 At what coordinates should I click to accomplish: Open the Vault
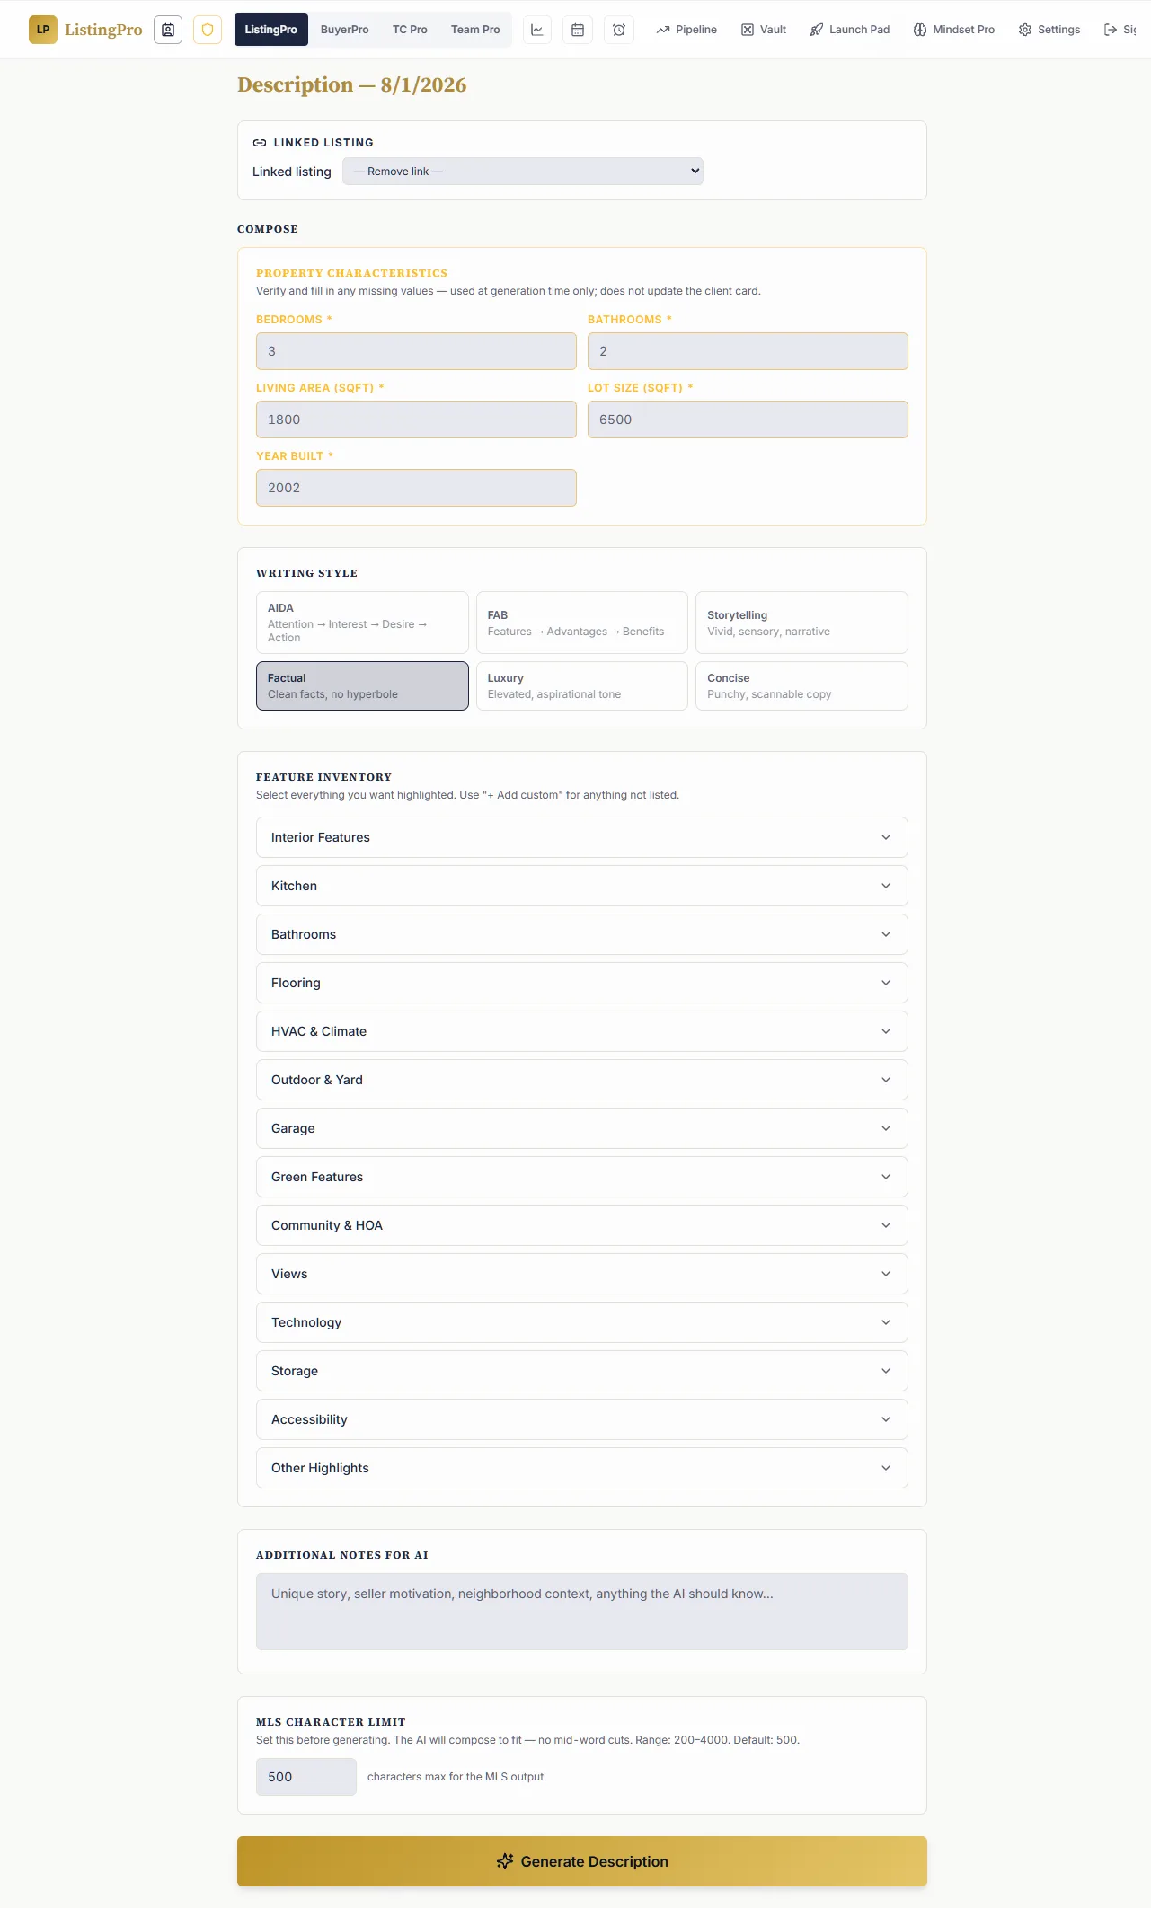[764, 30]
